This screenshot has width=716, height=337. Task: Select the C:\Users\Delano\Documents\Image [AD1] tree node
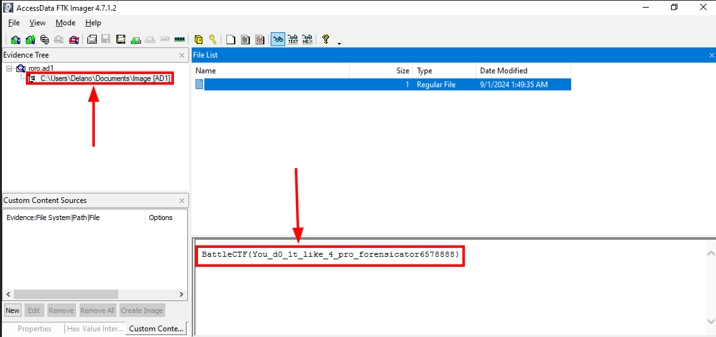105,78
